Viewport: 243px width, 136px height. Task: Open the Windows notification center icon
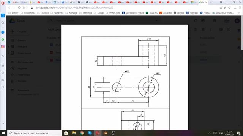(x=238, y=133)
